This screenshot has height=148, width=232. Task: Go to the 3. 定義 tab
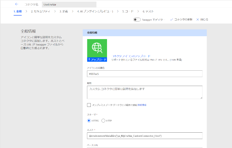64,11
